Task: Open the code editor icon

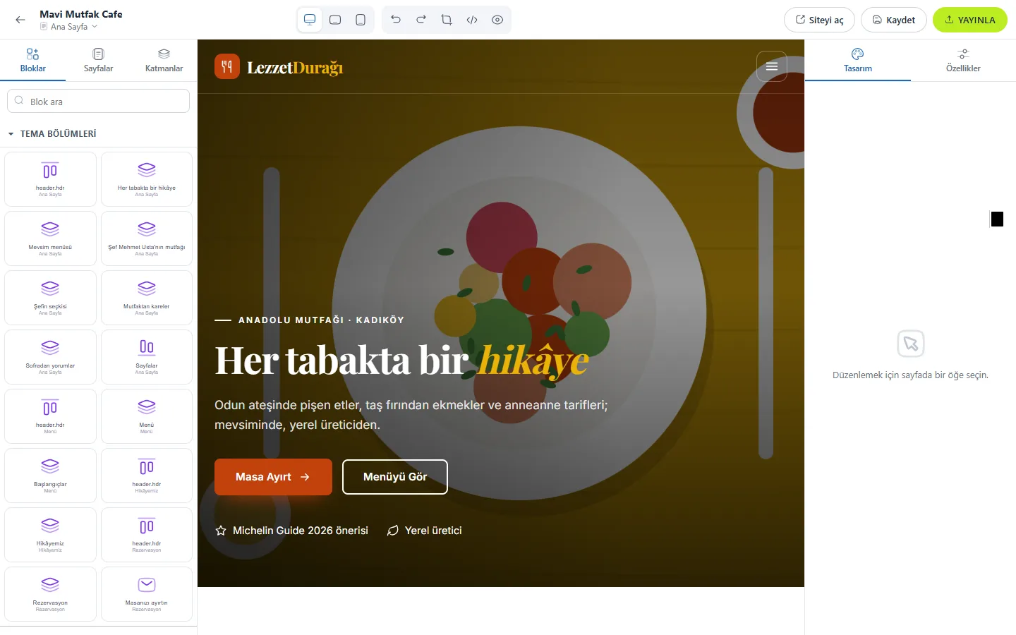Action: [472, 20]
